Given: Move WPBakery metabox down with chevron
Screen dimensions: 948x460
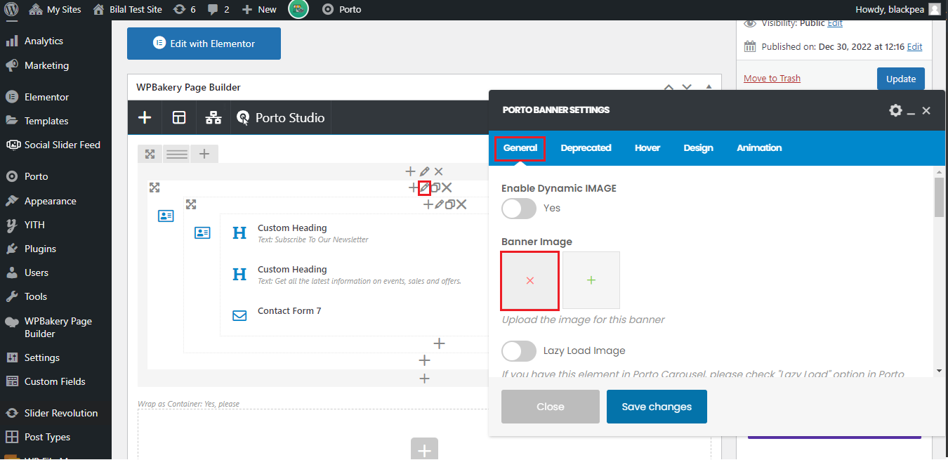Looking at the screenshot, I should click(x=687, y=88).
